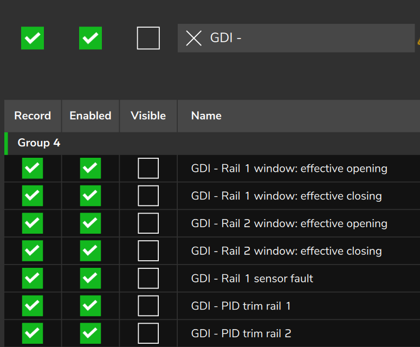Uncheck Enabled for Rail 1 window effective closing
The height and width of the screenshot is (347, 420).
tap(91, 196)
